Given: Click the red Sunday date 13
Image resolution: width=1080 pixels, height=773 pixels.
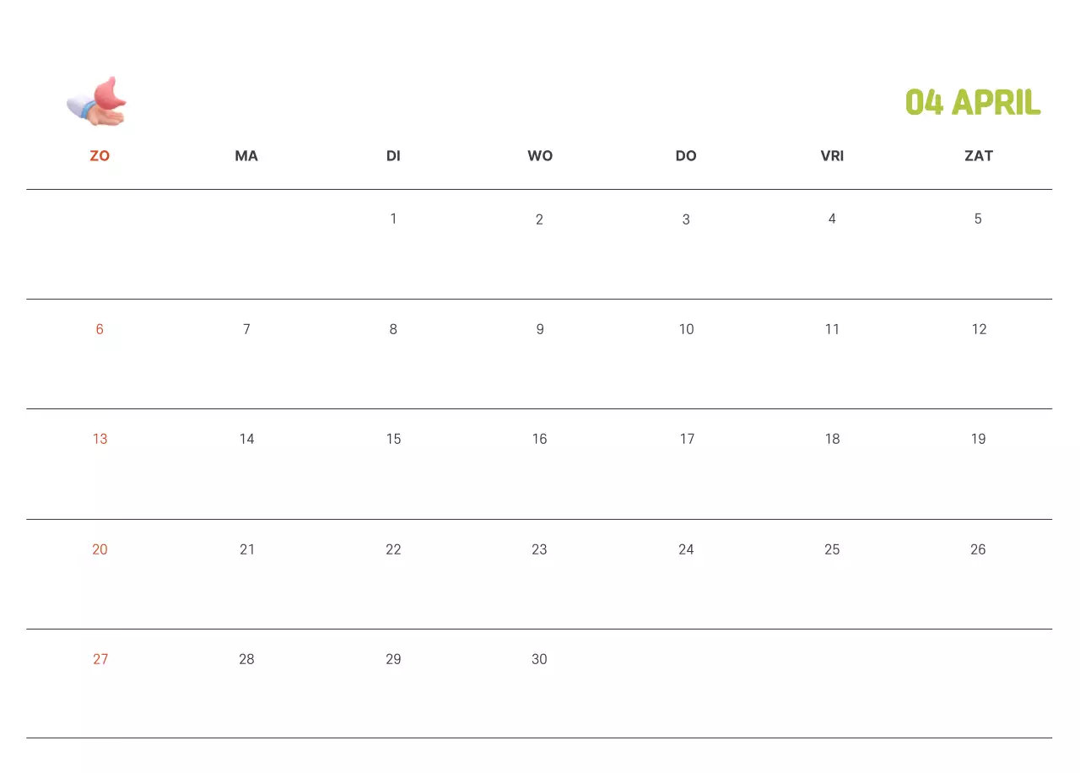Looking at the screenshot, I should (x=100, y=439).
